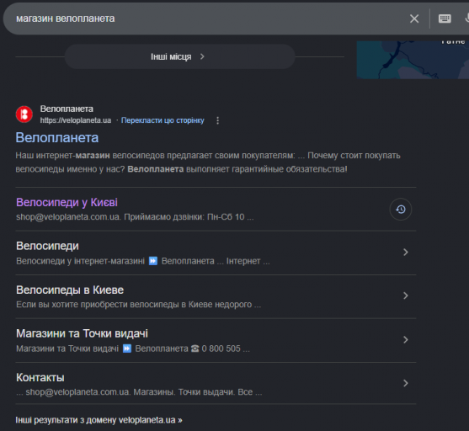Expand Магазини та Точки видачі chevron
The height and width of the screenshot is (431, 469).
coord(406,340)
